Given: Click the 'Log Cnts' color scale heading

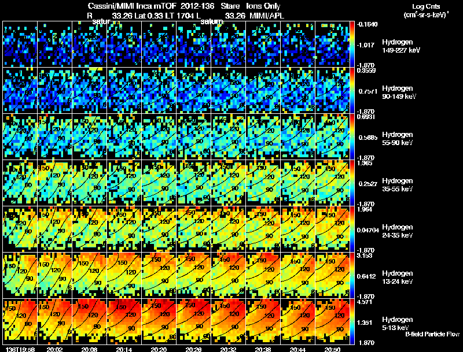Looking at the screenshot, I should pos(426,6).
